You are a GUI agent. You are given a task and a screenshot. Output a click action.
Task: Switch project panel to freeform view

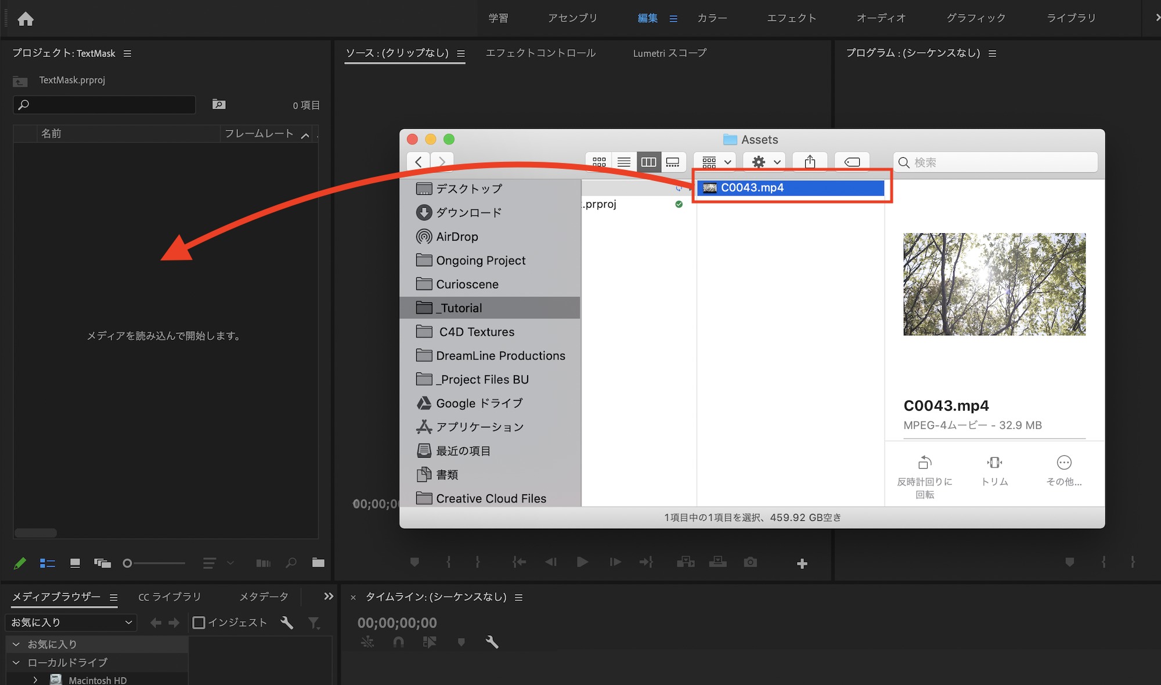point(102,563)
